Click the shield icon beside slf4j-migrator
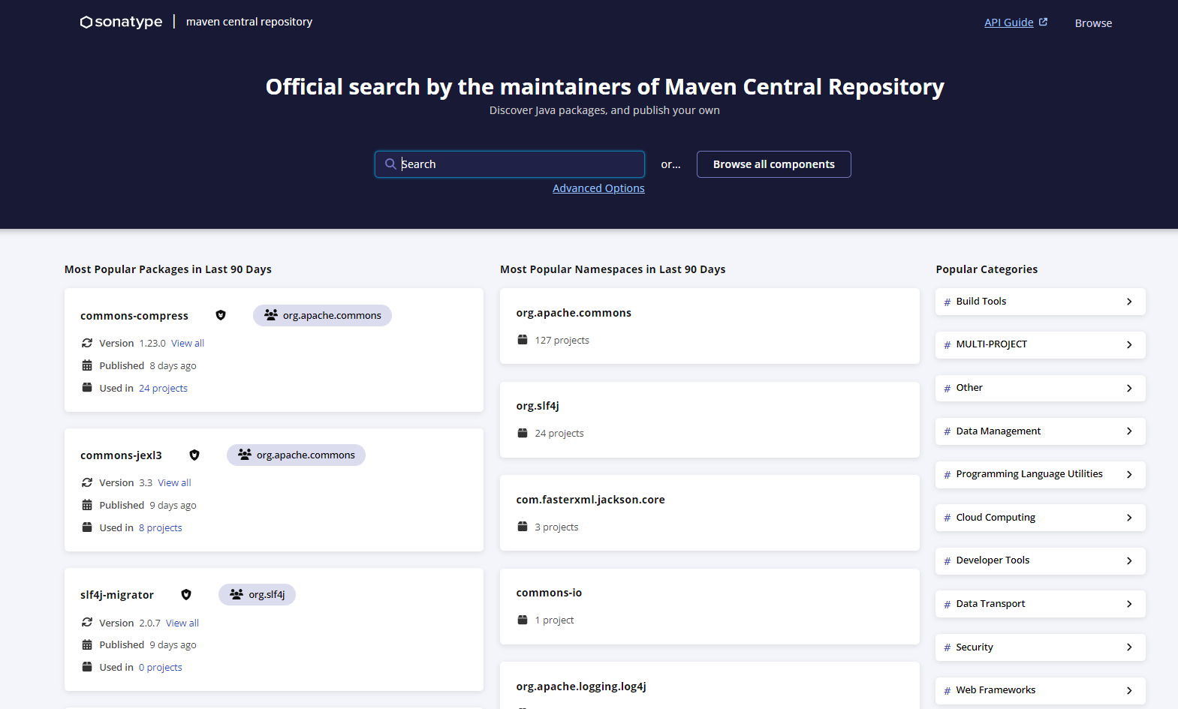Image resolution: width=1178 pixels, height=709 pixels. [x=186, y=594]
